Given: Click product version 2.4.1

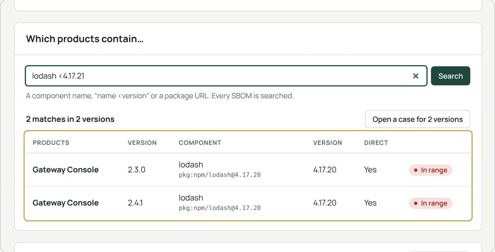Looking at the screenshot, I should click(x=135, y=203).
